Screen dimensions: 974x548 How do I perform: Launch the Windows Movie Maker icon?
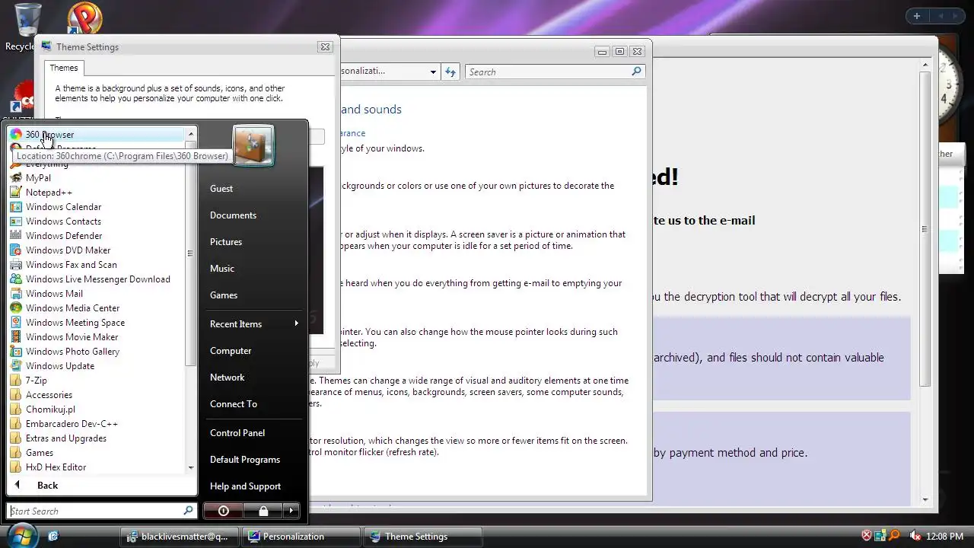click(x=16, y=337)
